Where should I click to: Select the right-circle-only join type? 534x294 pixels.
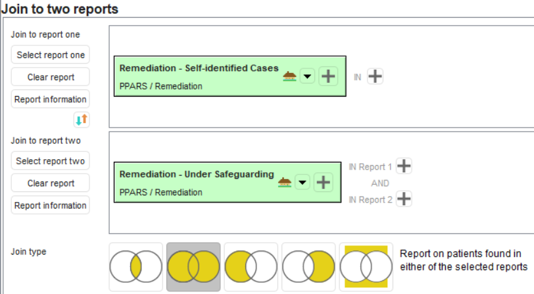click(308, 266)
